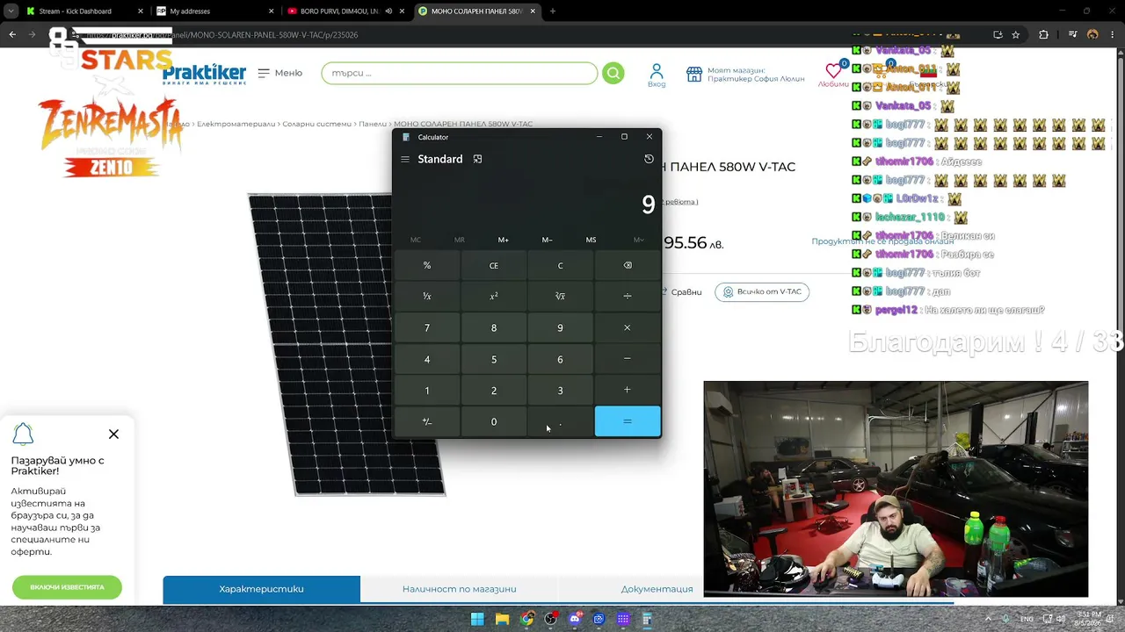This screenshot has height=632, width=1125.
Task: Click the digit 7 key
Action: 427,327
